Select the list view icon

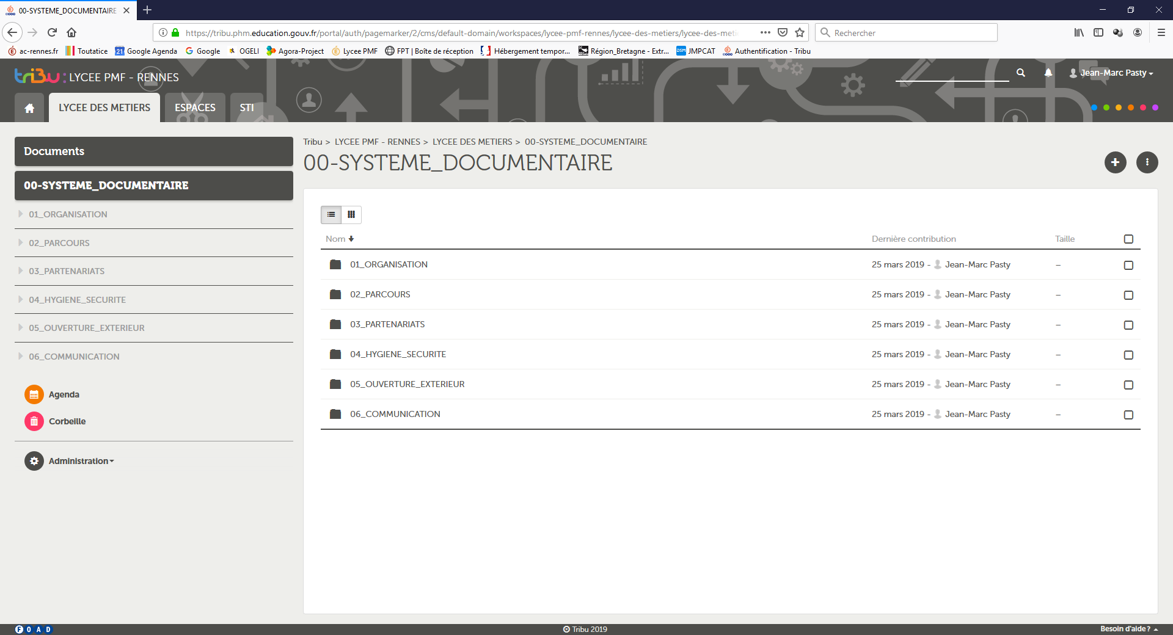[x=331, y=214]
